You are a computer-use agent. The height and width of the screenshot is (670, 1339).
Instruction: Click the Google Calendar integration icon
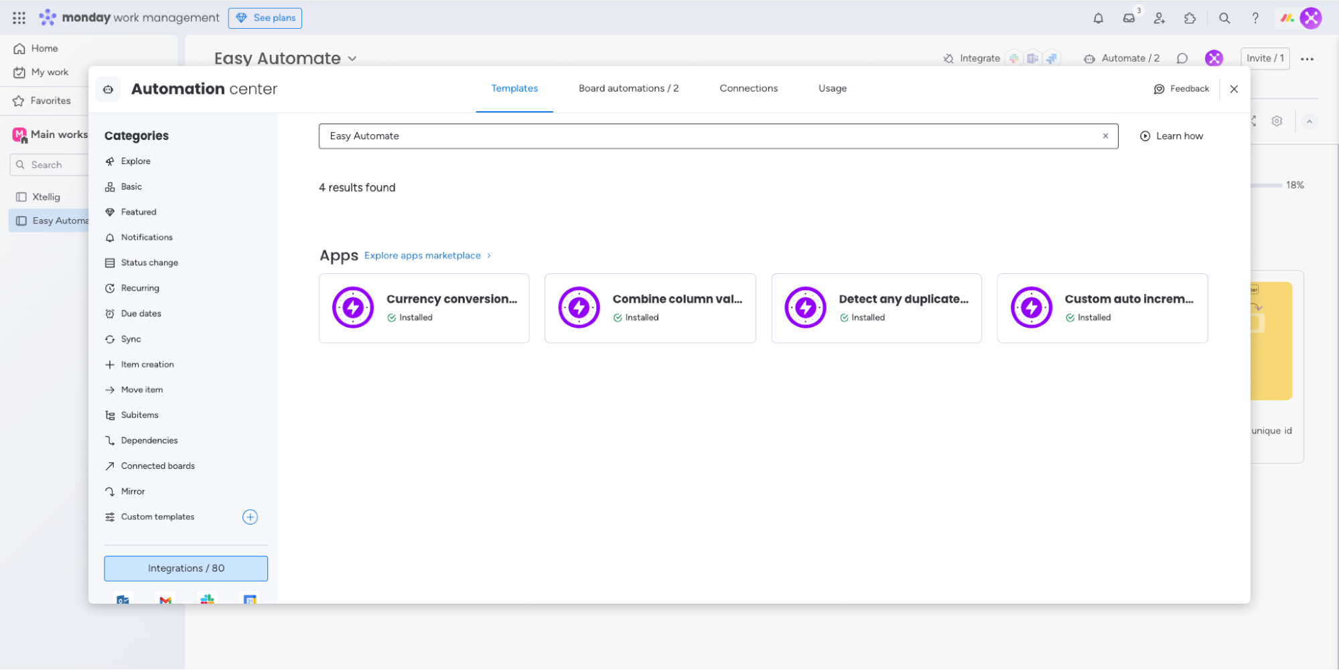(x=249, y=599)
